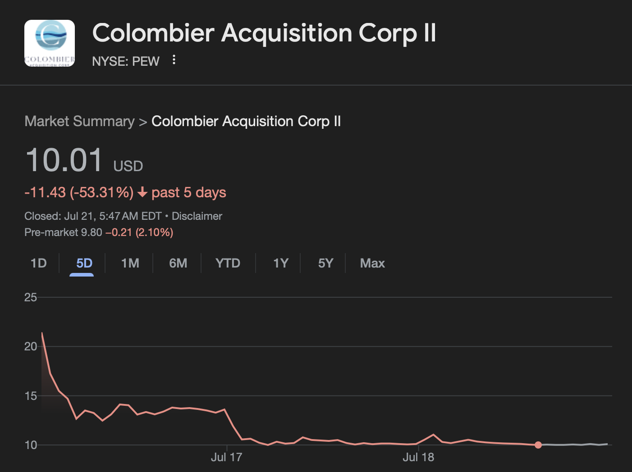Select the 5D time range tab
This screenshot has width=632, height=472.
coord(84,263)
